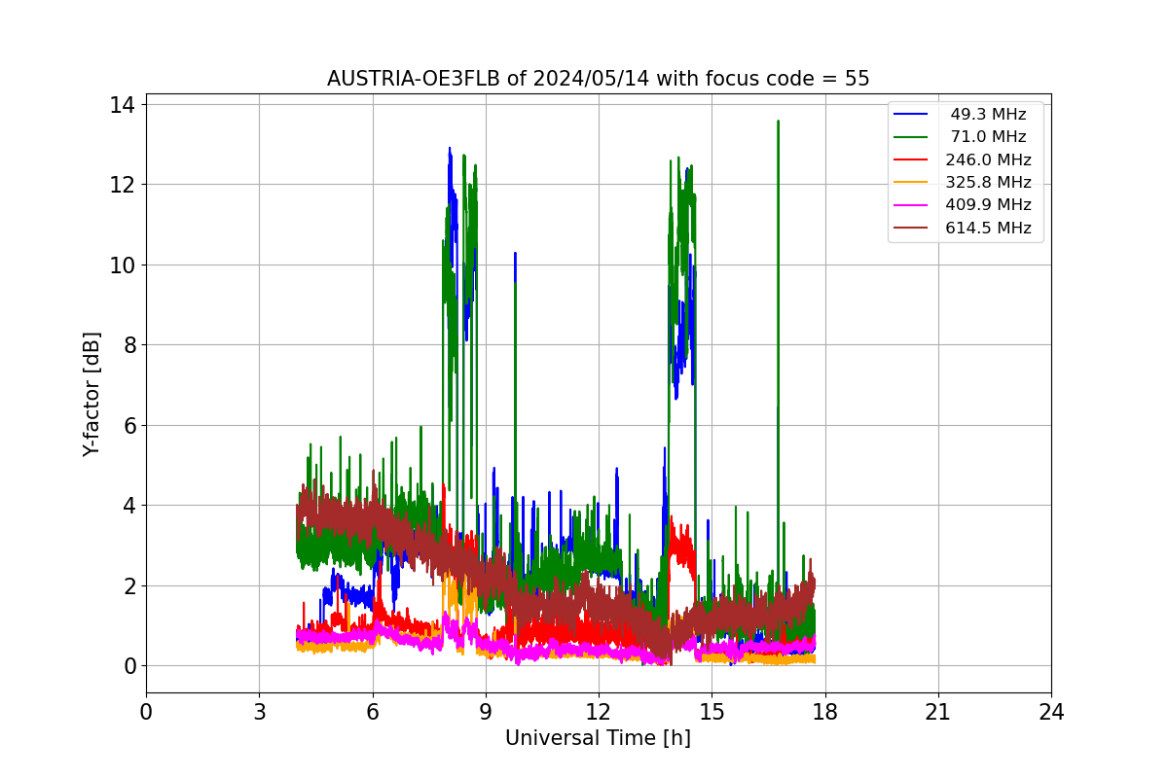The width and height of the screenshot is (1168, 778).
Task: Click x-axis tick label 18
Action: tap(824, 712)
